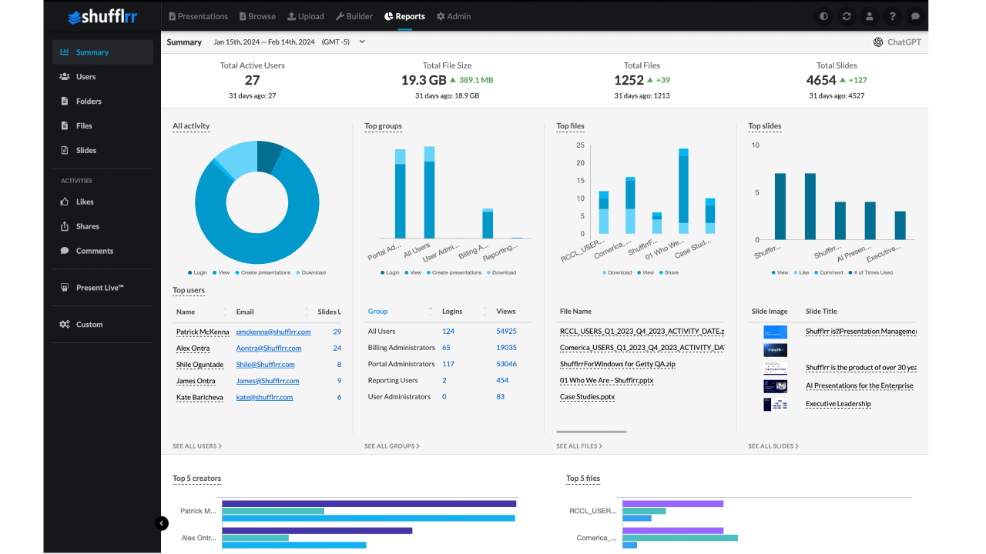Open the user profile icon
The image size is (986, 554).
(870, 16)
